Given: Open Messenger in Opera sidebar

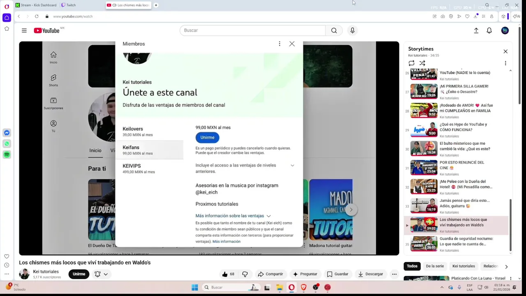Looking at the screenshot, I should coord(7,133).
